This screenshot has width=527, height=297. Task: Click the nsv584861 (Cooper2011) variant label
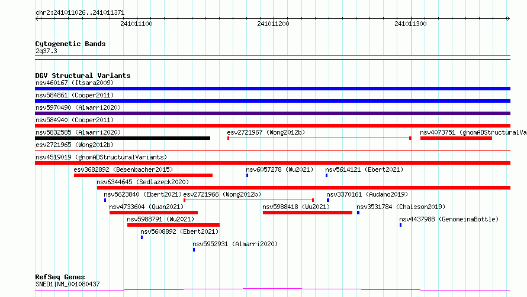pos(75,95)
